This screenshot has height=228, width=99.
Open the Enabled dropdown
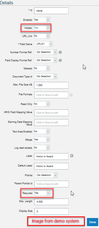pyautogui.click(x=42, y=20)
